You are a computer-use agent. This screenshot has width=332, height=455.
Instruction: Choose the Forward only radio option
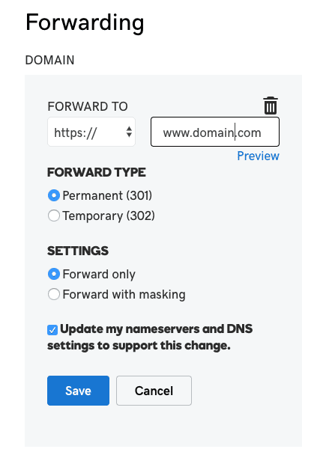pos(54,274)
